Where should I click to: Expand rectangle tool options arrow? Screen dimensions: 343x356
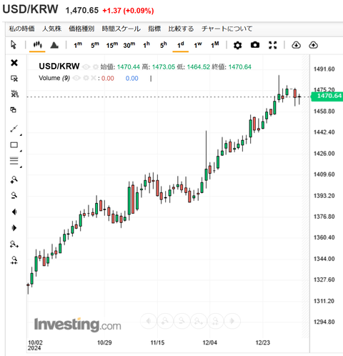pyautogui.click(x=21, y=151)
